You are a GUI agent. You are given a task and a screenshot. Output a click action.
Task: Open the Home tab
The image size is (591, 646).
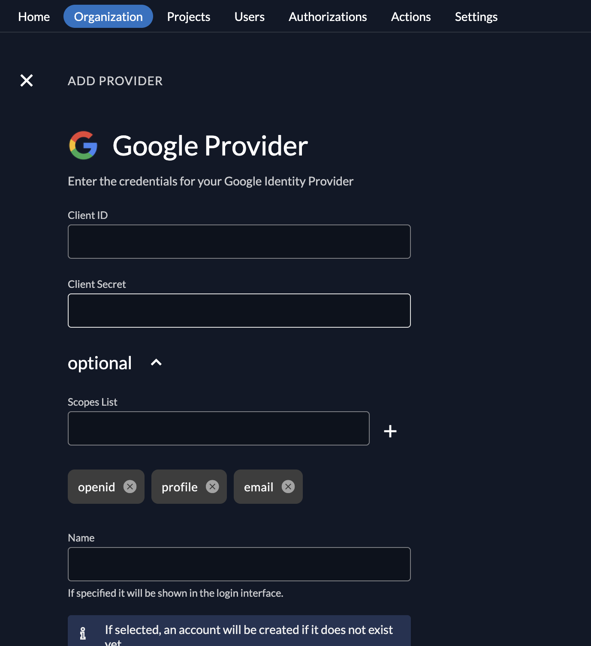34,17
